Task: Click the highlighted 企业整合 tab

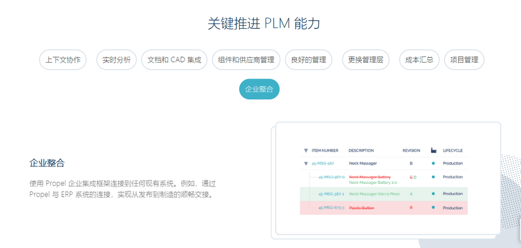Action: [259, 89]
